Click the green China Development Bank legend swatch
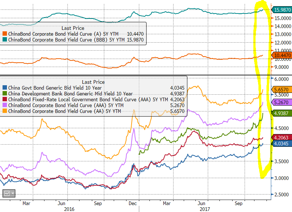Viewport: 292px width, 212px height. click(5, 94)
